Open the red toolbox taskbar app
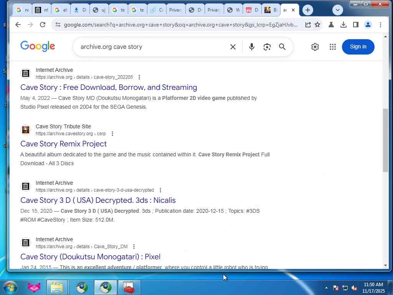The height and width of the screenshot is (295, 393). click(129, 287)
